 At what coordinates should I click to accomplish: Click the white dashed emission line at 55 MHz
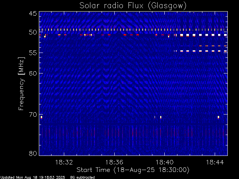pyautogui.click(x=201, y=51)
